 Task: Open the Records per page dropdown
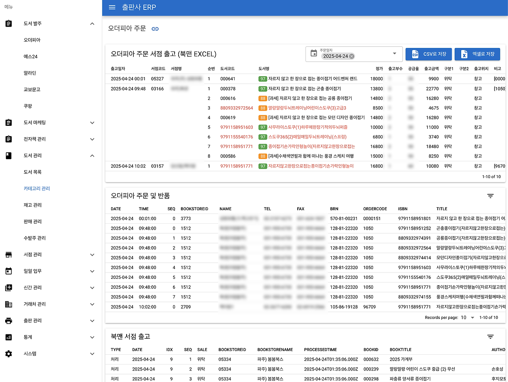pyautogui.click(x=472, y=317)
